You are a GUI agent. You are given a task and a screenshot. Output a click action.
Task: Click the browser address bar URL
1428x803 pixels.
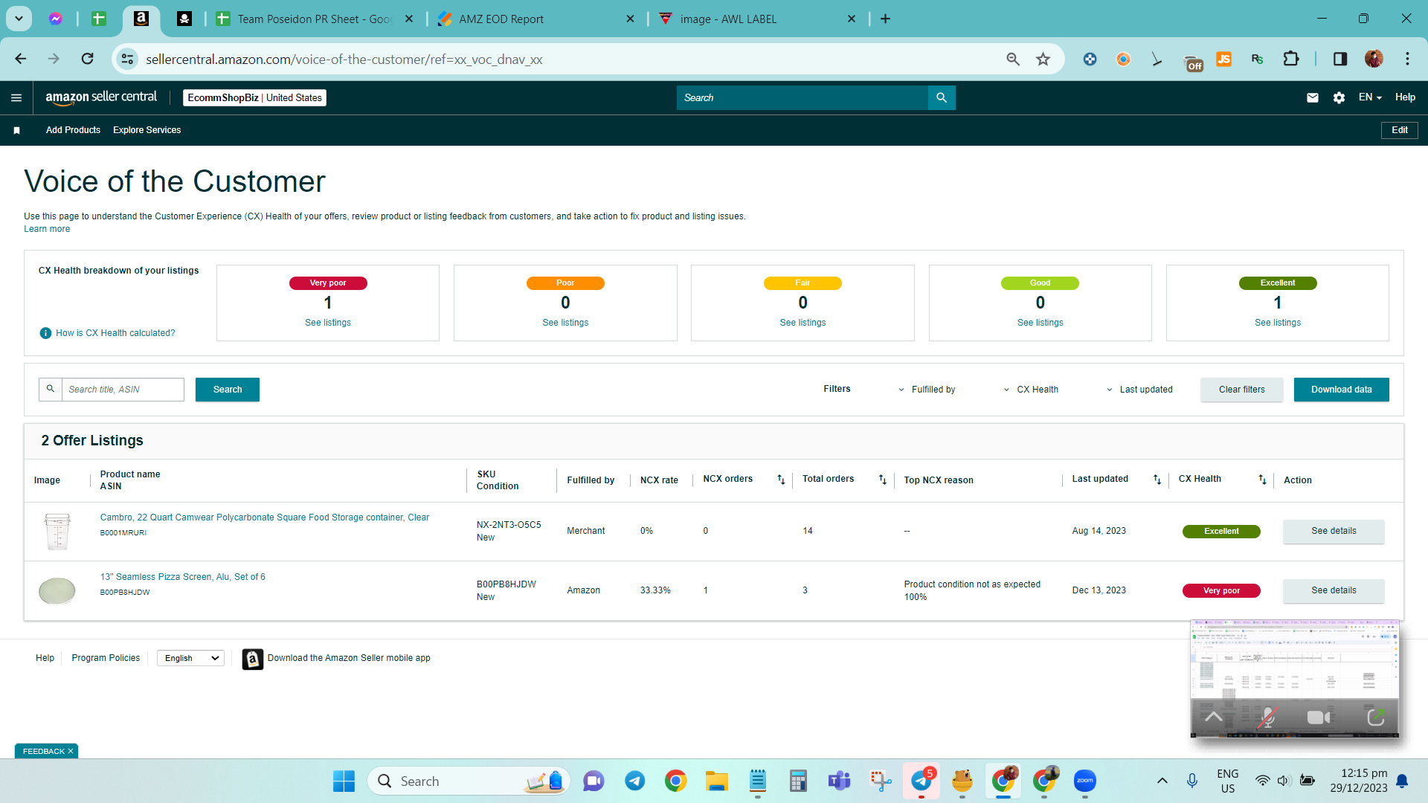344,59
